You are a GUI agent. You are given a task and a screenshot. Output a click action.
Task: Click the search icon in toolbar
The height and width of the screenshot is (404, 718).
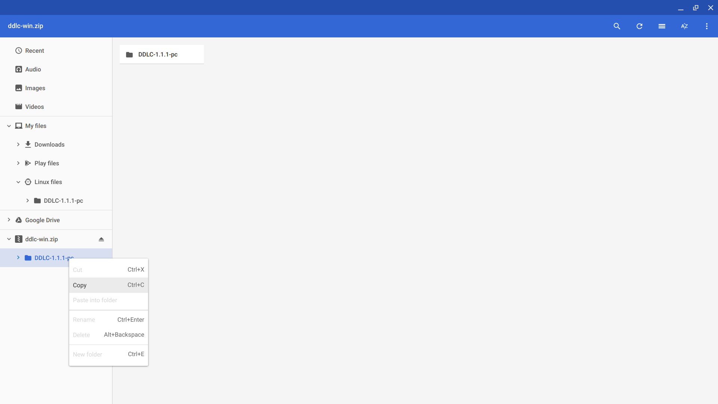(616, 26)
